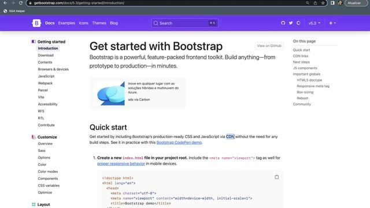This screenshot has width=370, height=208.
Task: Open Sass in the sidebar
Action: [x=42, y=150]
